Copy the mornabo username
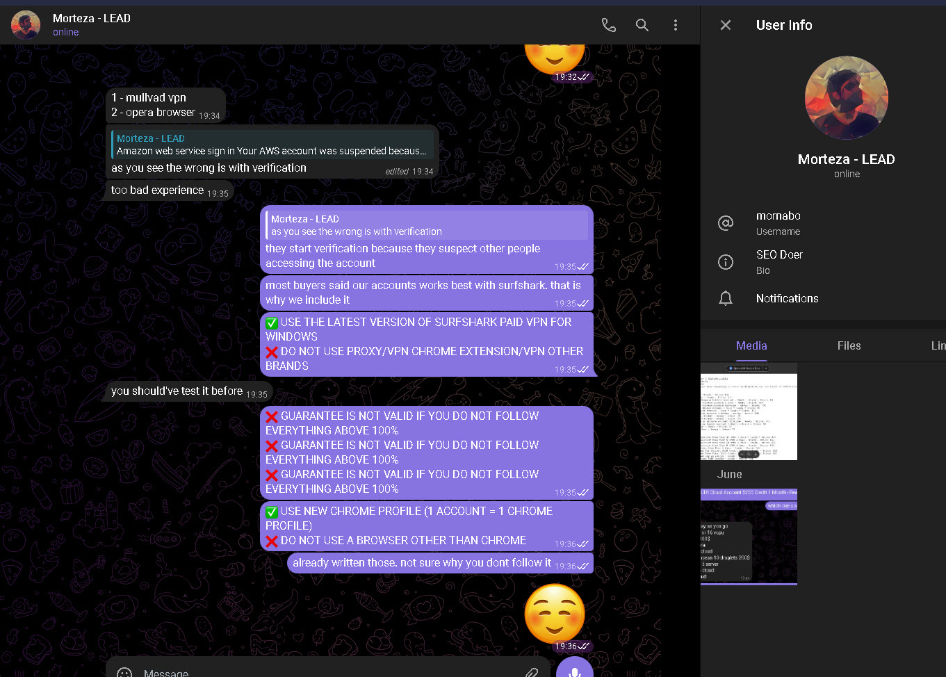The width and height of the screenshot is (946, 677). click(x=778, y=215)
